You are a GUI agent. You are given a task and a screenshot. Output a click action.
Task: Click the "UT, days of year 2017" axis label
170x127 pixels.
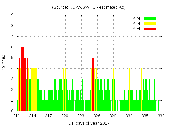pyautogui.click(x=88, y=123)
